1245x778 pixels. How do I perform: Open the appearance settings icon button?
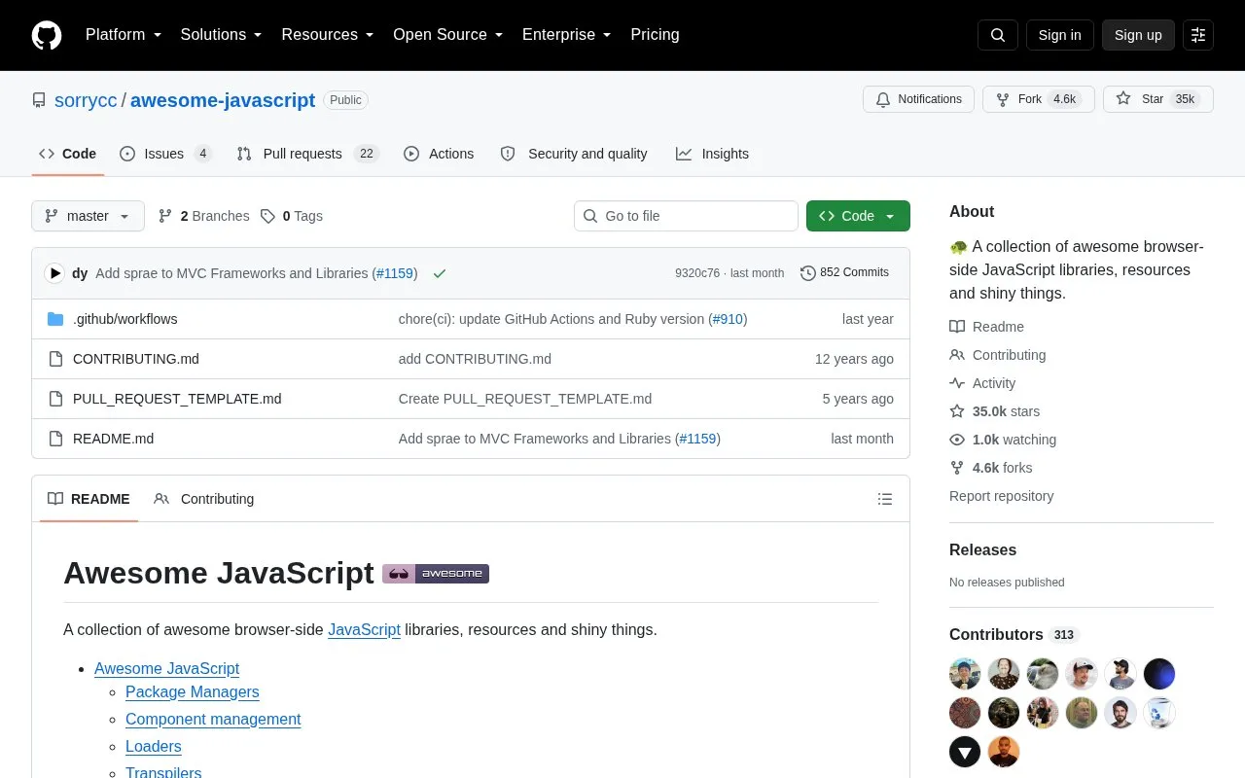tap(1198, 35)
